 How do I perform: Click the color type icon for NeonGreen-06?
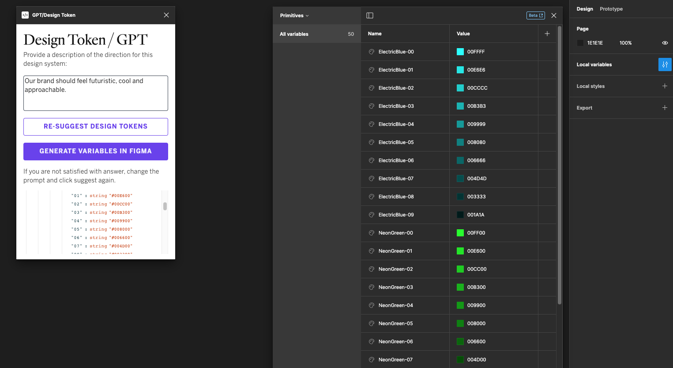[372, 341]
